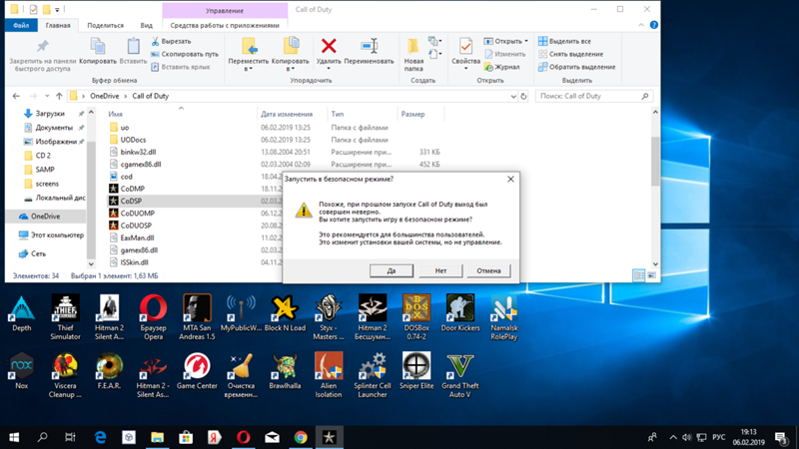Select Документы in the navigation pane

(x=54, y=128)
